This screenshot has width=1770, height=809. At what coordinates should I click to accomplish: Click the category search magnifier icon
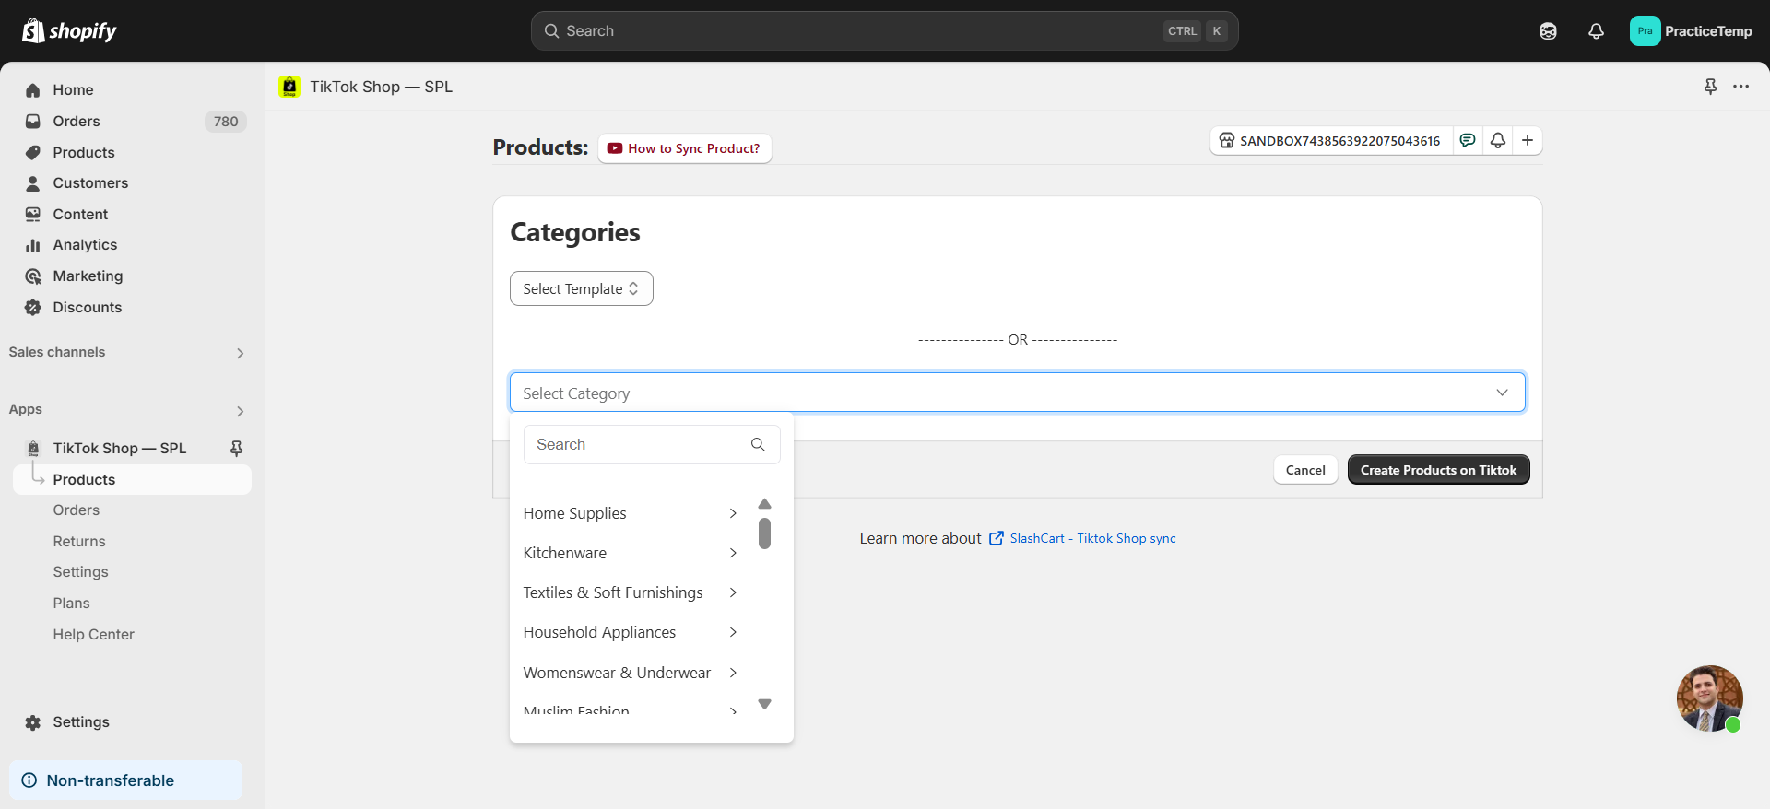click(x=758, y=444)
